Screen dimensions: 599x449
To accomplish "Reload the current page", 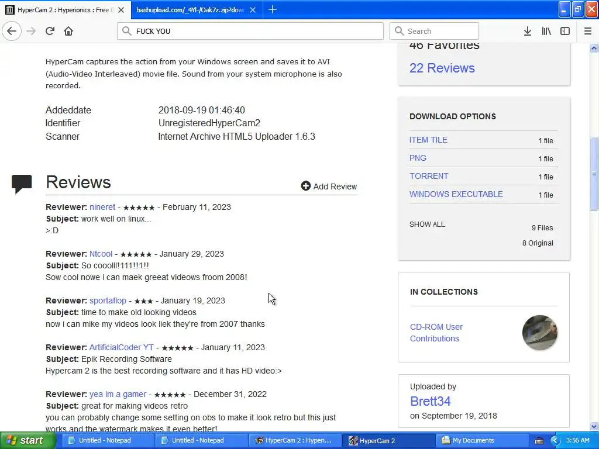I will 50,31.
